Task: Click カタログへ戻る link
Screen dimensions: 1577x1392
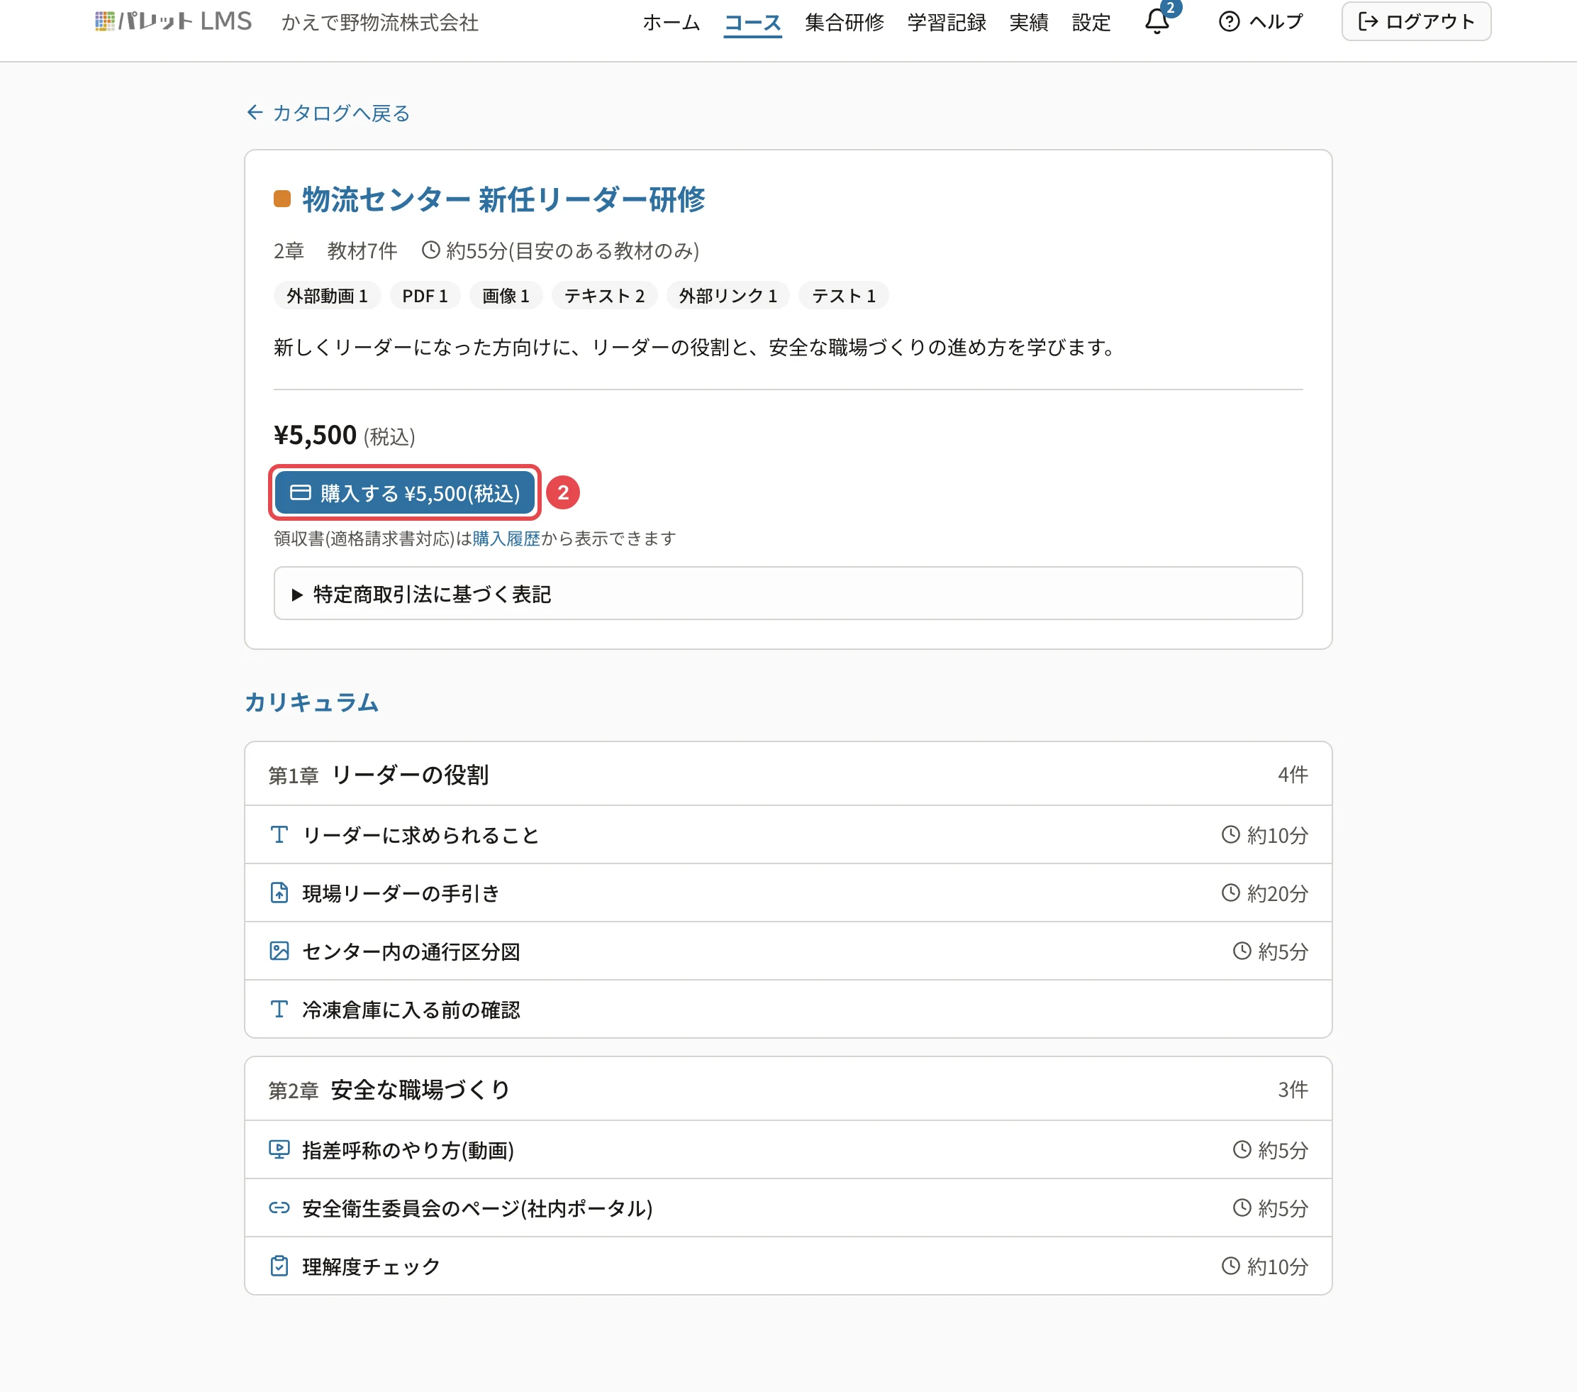Action: click(328, 113)
